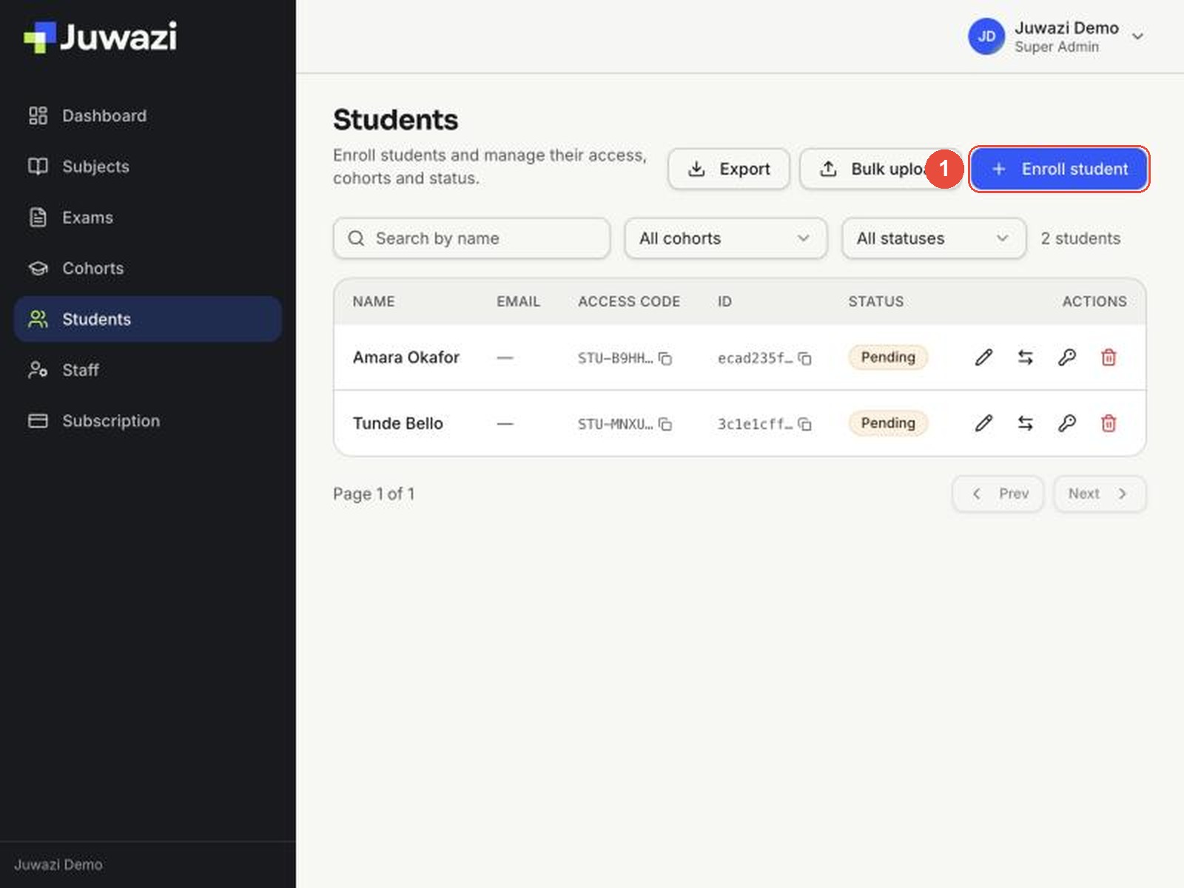Click the Prev pagination button
The image size is (1184, 888).
click(x=998, y=494)
